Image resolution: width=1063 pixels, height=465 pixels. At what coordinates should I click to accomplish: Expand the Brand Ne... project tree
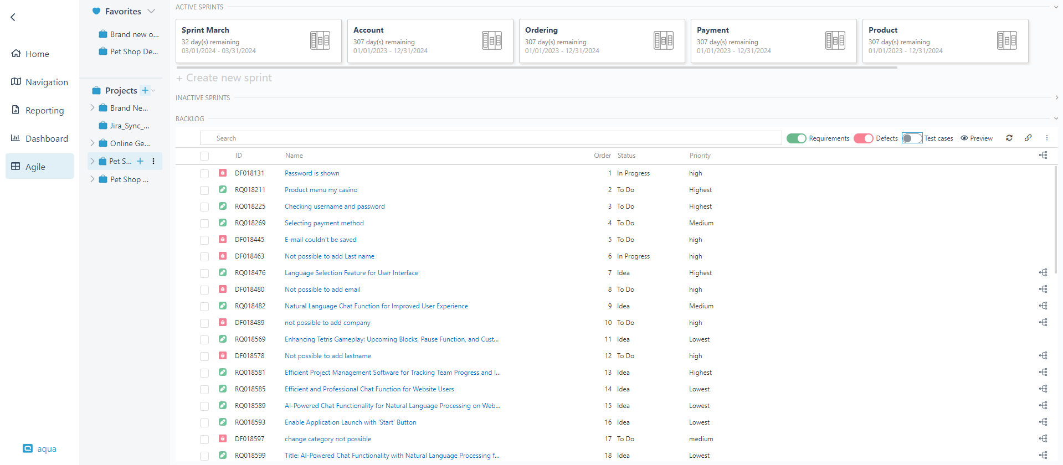(93, 108)
